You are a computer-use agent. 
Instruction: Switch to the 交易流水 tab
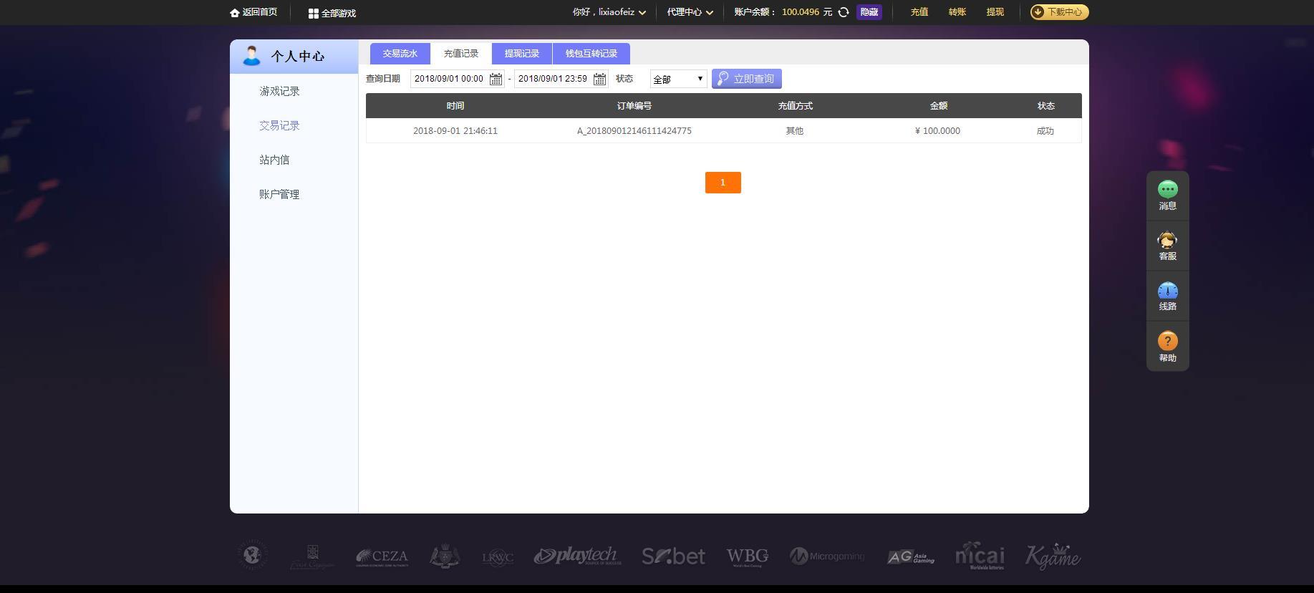coord(400,54)
